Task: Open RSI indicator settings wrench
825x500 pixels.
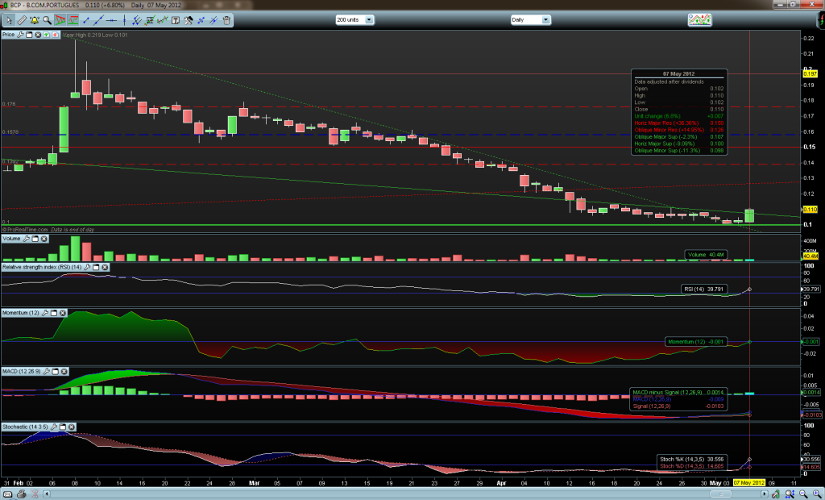Action: (x=86, y=266)
